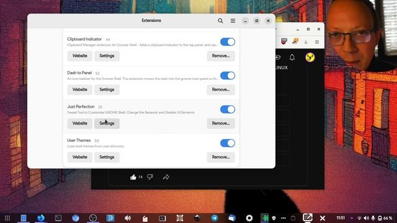Remove the User Themes extension
Viewport: 397px width, 223px height.
221,157
